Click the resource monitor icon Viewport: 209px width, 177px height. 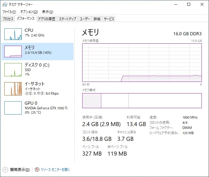point(37,170)
